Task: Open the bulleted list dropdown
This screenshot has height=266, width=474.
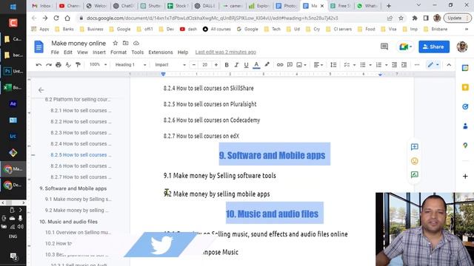Action: tap(365, 64)
